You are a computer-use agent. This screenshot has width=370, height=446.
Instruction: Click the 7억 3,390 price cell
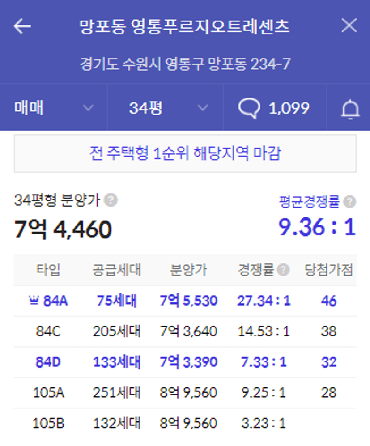point(188,362)
